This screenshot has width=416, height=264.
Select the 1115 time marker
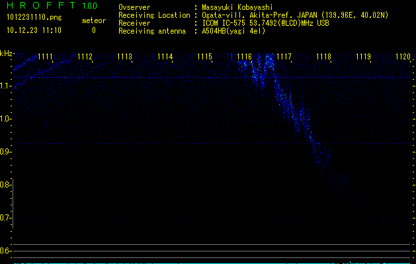point(204,57)
